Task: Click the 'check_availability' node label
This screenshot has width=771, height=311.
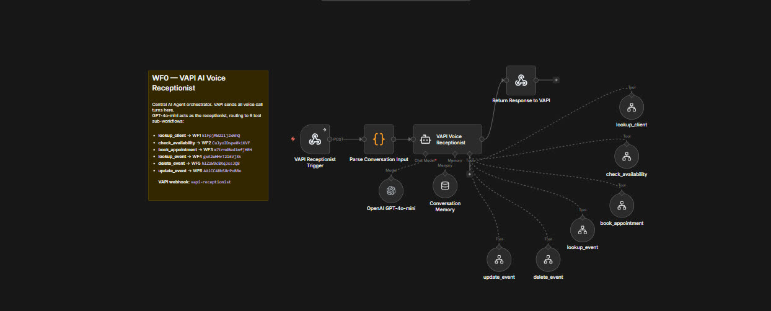Action: tap(627, 174)
